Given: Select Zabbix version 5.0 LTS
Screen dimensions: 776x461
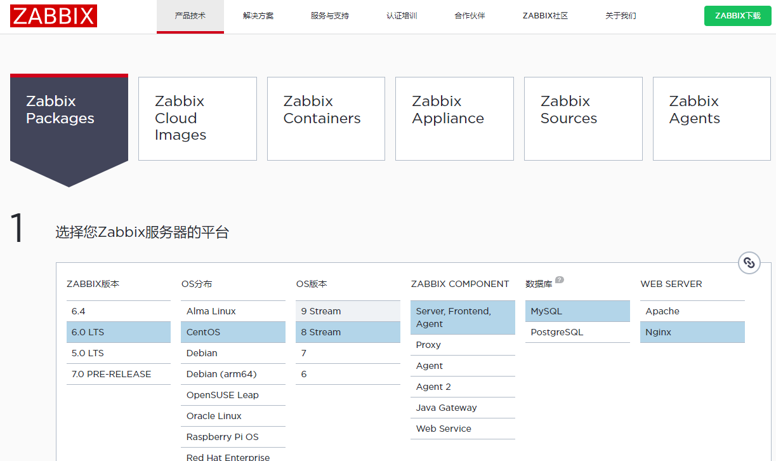Looking at the screenshot, I should [119, 353].
